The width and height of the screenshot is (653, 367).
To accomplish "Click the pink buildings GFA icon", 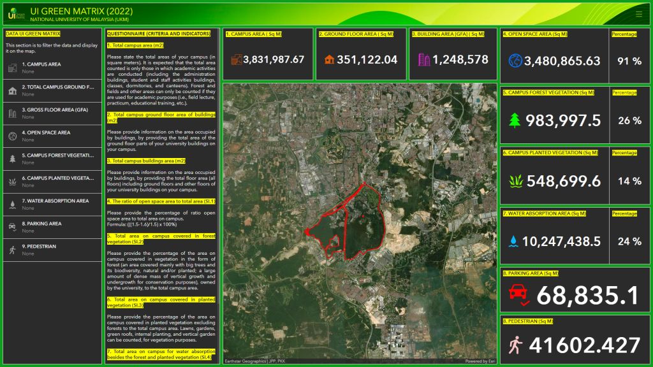I will pos(423,59).
